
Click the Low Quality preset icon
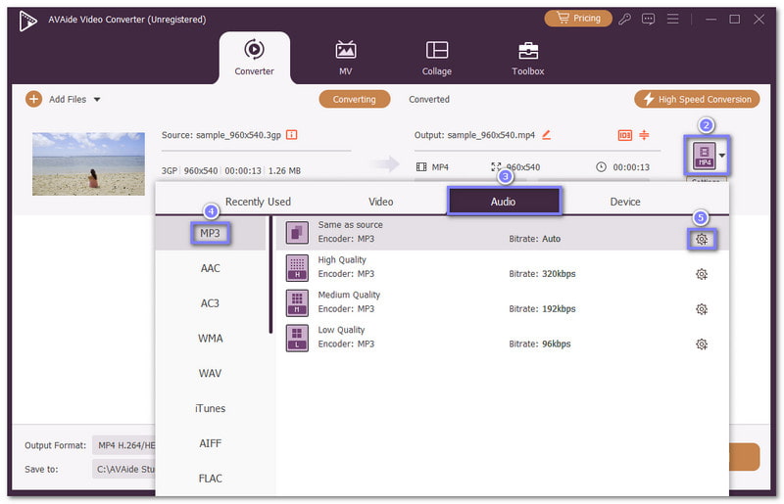click(x=297, y=338)
